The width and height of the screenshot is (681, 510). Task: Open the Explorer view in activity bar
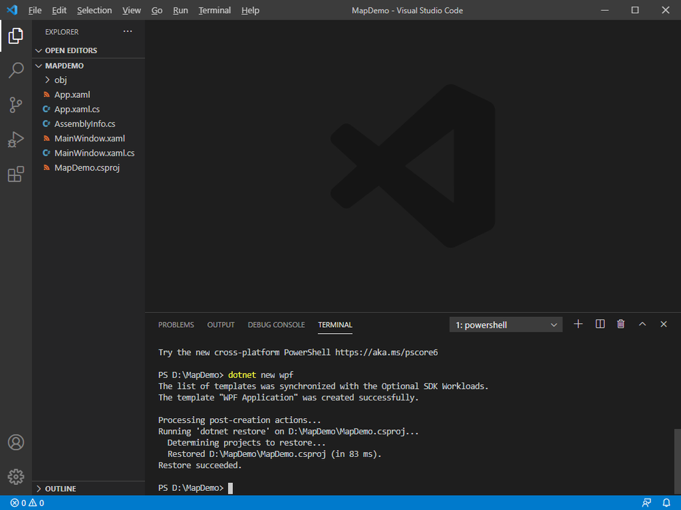16,35
